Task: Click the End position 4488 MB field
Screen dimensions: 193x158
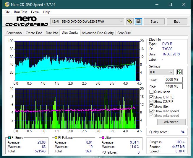Action: pos(173,86)
